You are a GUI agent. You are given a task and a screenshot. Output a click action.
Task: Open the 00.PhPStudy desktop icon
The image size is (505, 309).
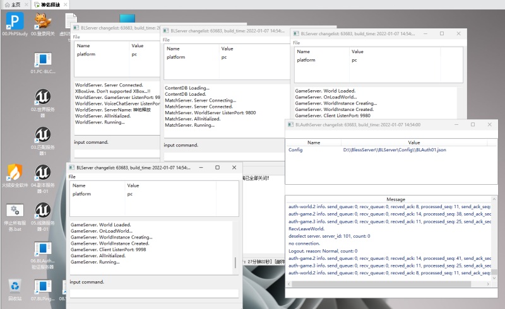tap(14, 23)
